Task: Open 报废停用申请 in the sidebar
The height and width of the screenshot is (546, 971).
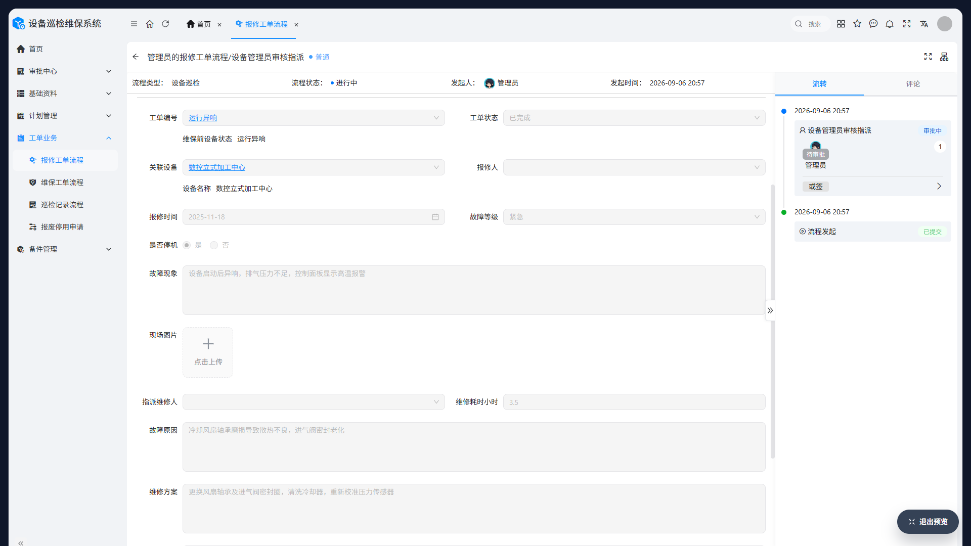Action: coord(65,227)
